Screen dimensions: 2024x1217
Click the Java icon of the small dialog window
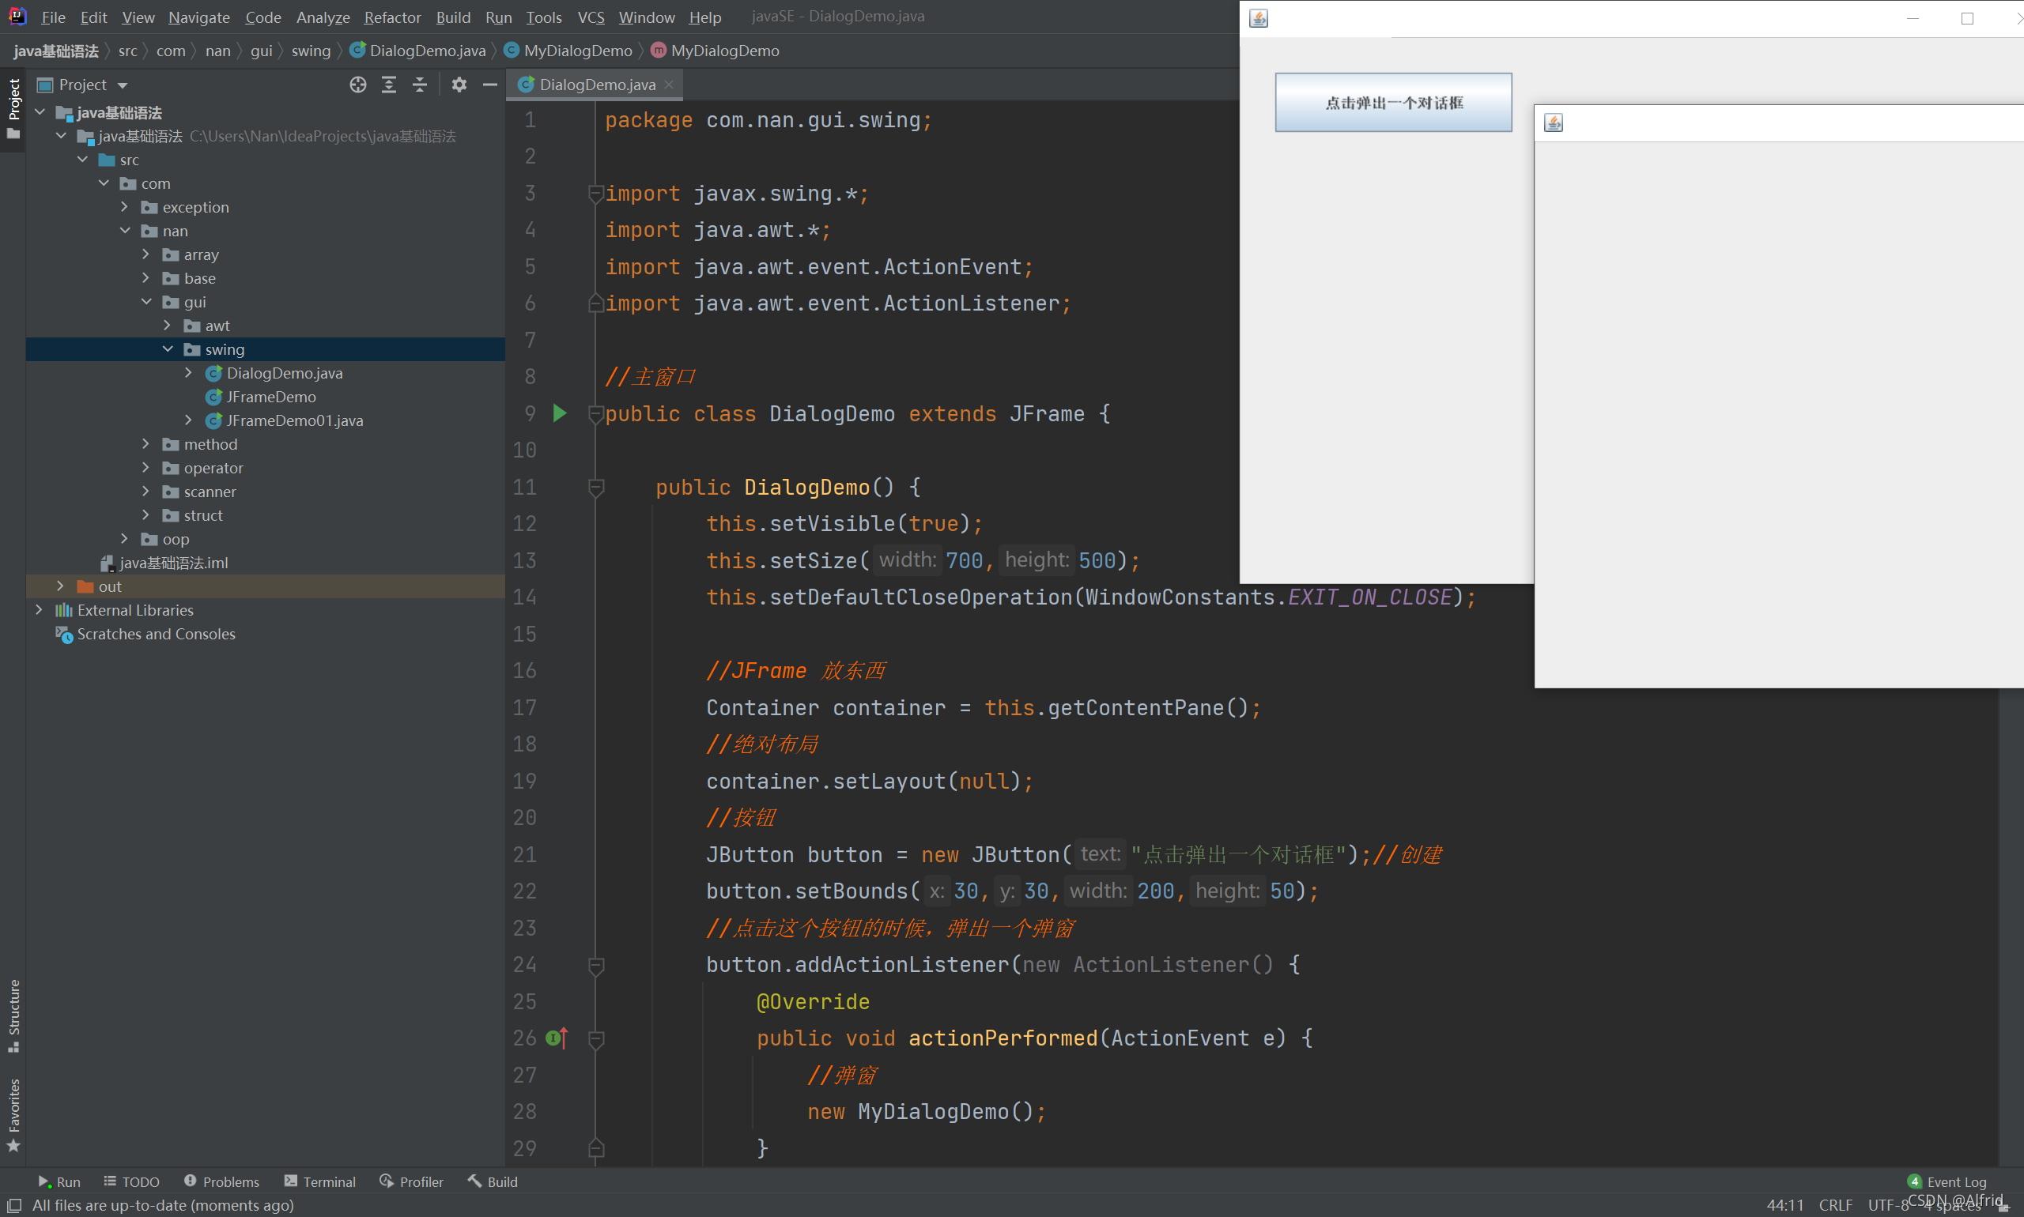(1553, 123)
